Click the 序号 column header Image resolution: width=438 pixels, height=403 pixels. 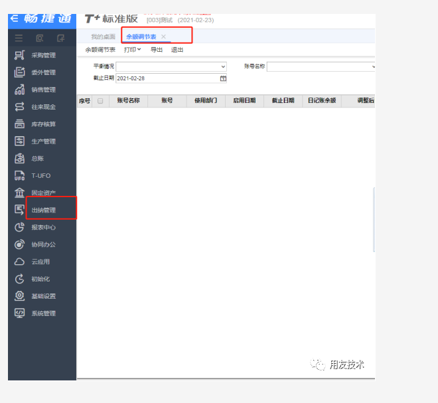[x=85, y=101]
